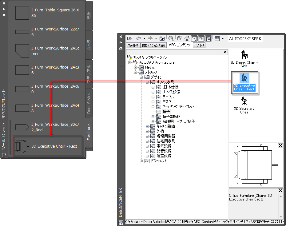Screen dimensions: 290x230
Task: Select the キッチン設備 tree item
Action: click(166, 126)
